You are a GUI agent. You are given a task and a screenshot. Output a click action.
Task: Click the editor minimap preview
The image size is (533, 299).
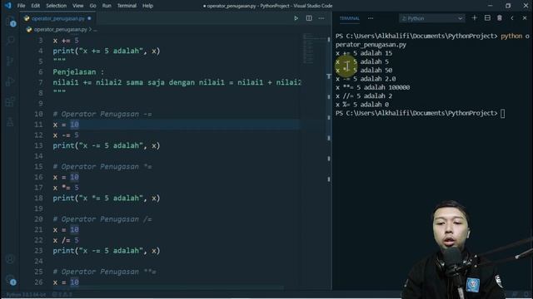(308, 48)
